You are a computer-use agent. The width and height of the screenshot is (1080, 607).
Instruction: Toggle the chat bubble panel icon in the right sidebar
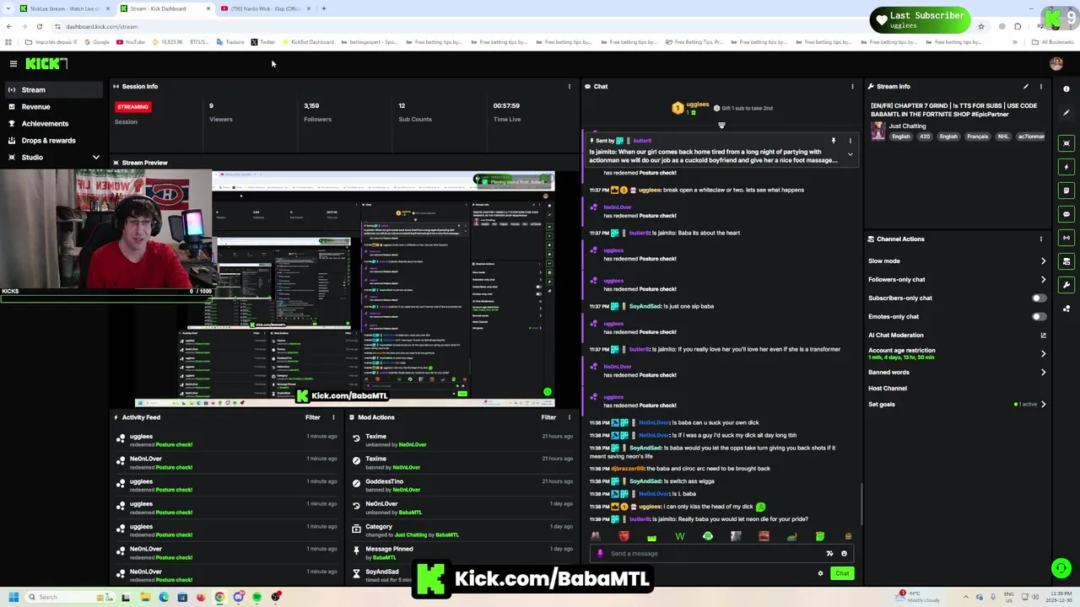pos(1066,214)
